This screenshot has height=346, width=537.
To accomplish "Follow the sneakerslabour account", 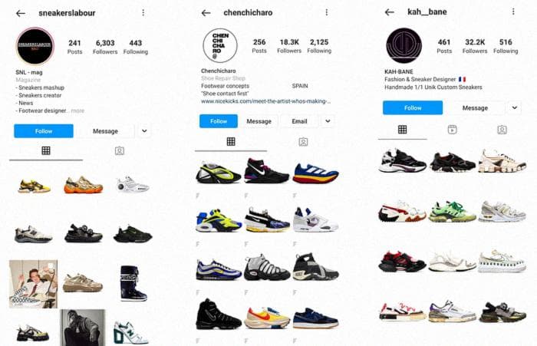I will (x=44, y=131).
